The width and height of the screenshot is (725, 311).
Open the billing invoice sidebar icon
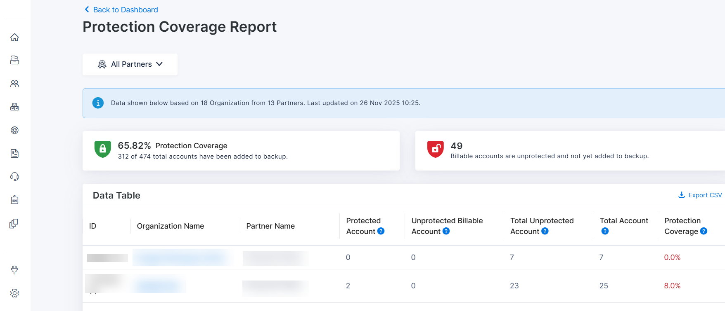(14, 154)
